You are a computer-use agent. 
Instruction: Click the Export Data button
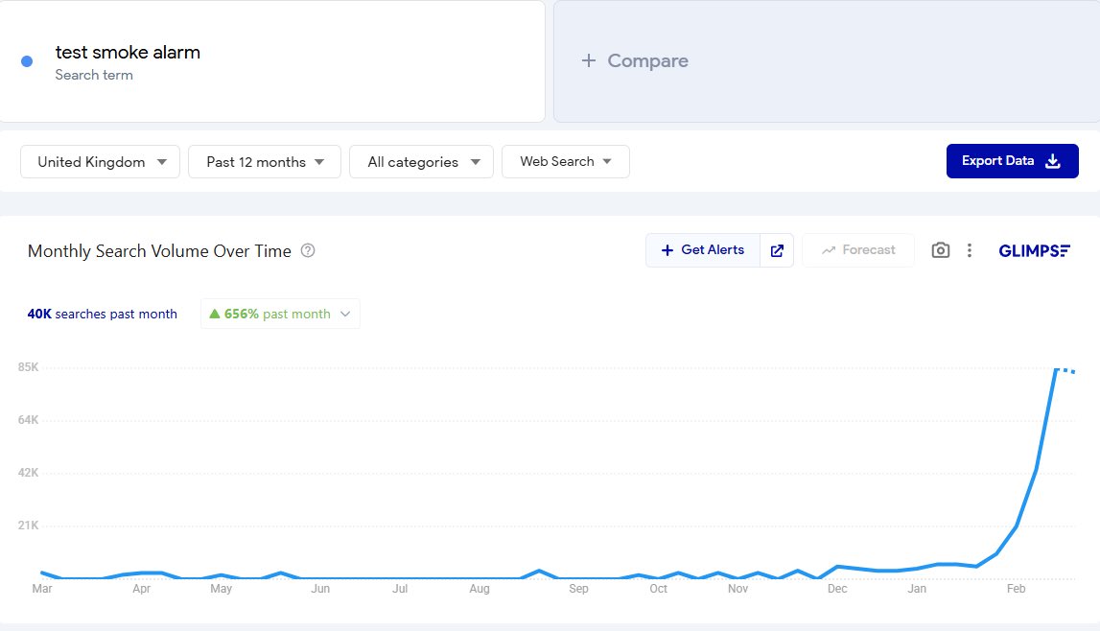click(1013, 161)
